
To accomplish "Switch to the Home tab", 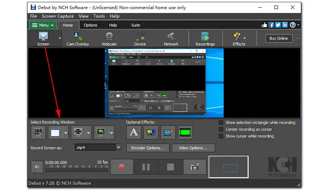I will [x=68, y=25].
